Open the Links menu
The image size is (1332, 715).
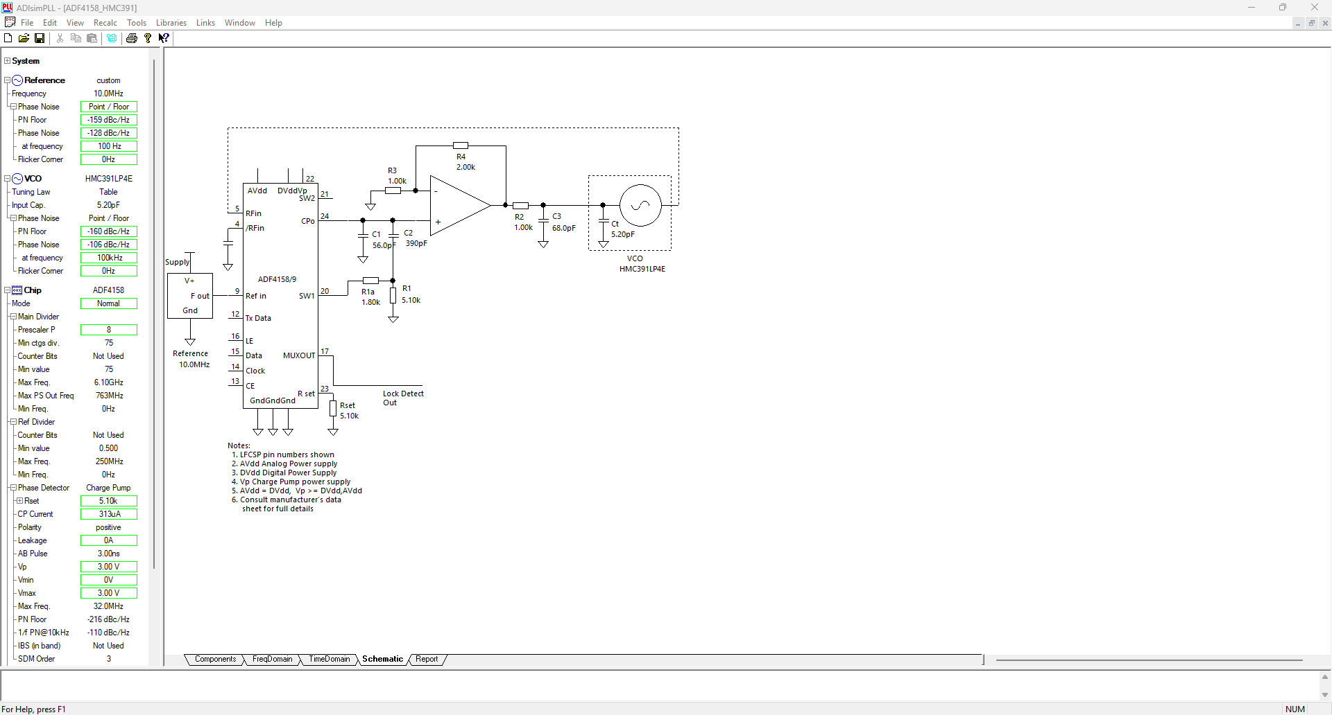point(205,23)
